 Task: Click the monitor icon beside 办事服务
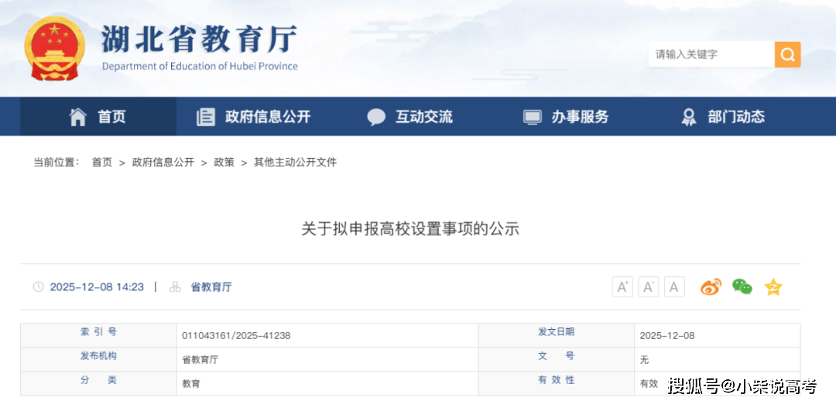pyautogui.click(x=532, y=117)
